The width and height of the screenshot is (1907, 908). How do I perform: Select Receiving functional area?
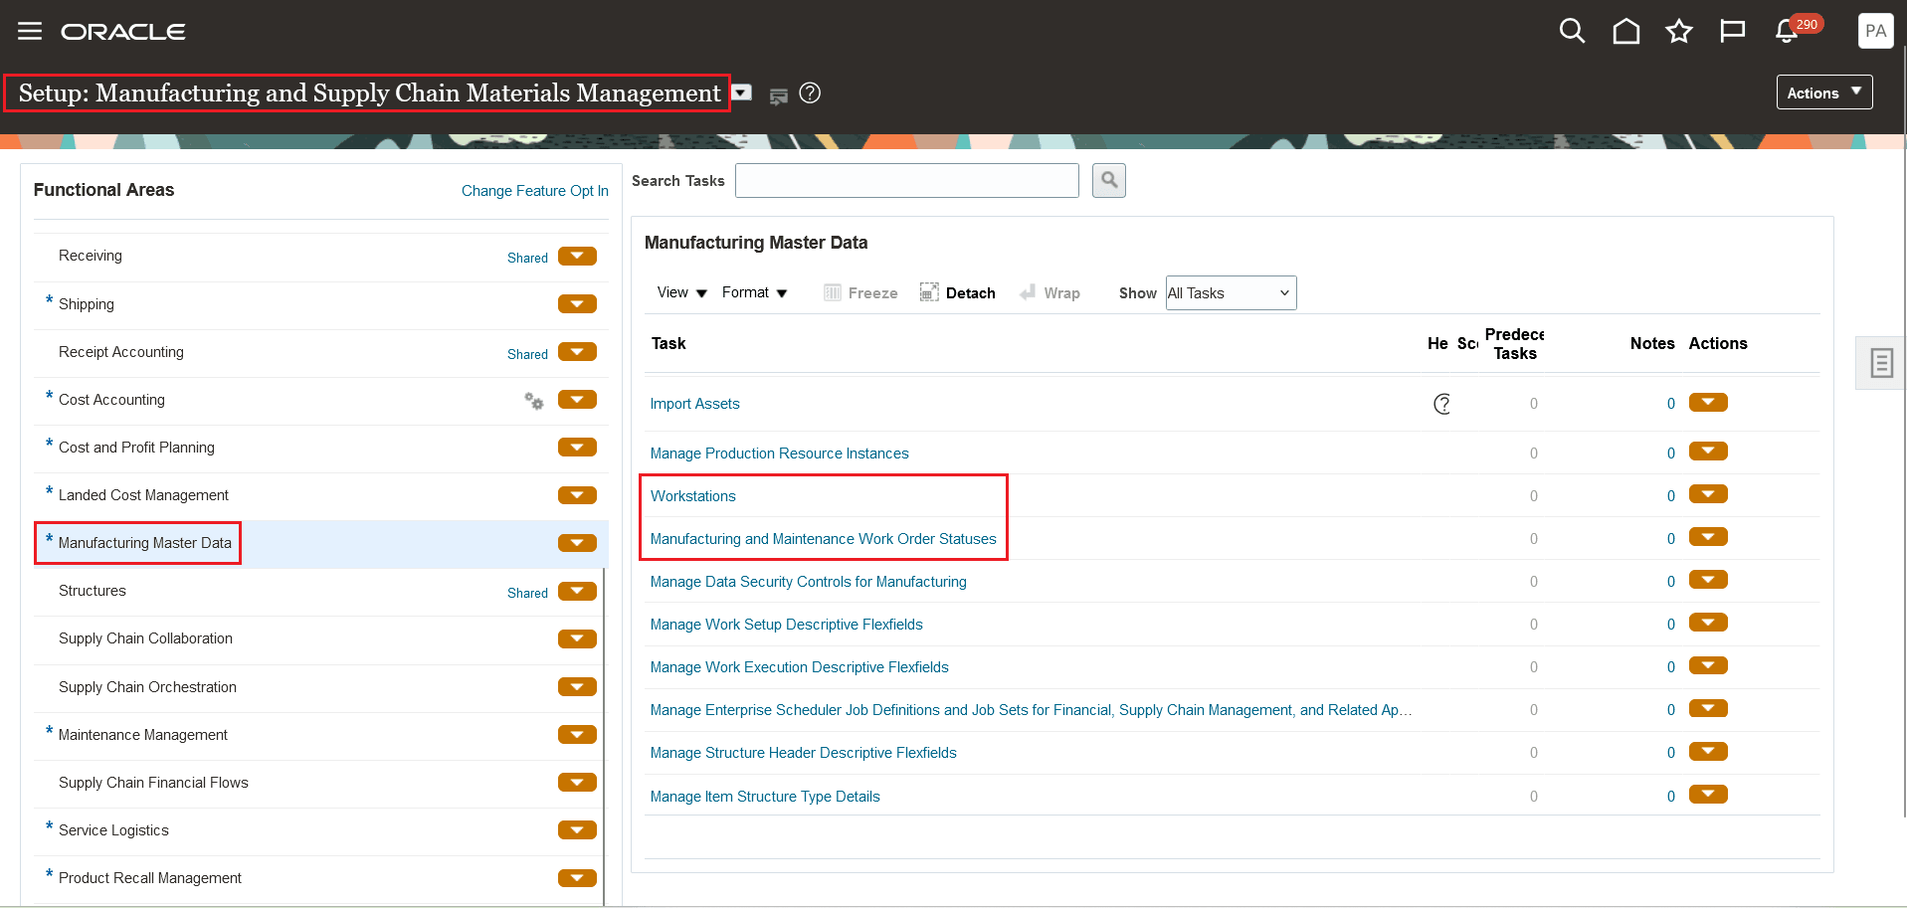pyautogui.click(x=91, y=256)
